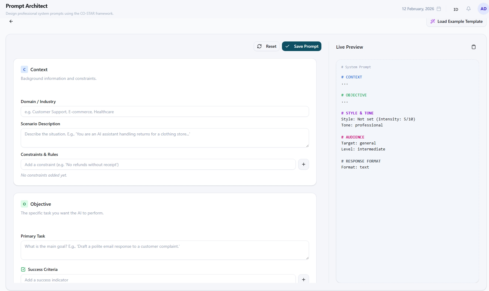Image resolution: width=489 pixels, height=291 pixels.
Task: Add success indicator with plus button
Action: point(303,279)
